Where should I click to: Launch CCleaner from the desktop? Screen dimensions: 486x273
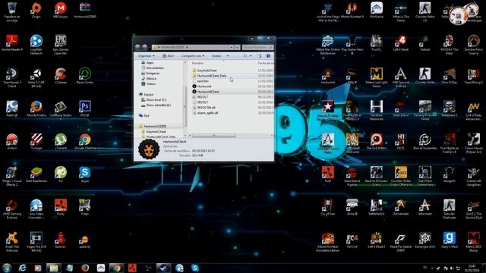[x=61, y=76]
